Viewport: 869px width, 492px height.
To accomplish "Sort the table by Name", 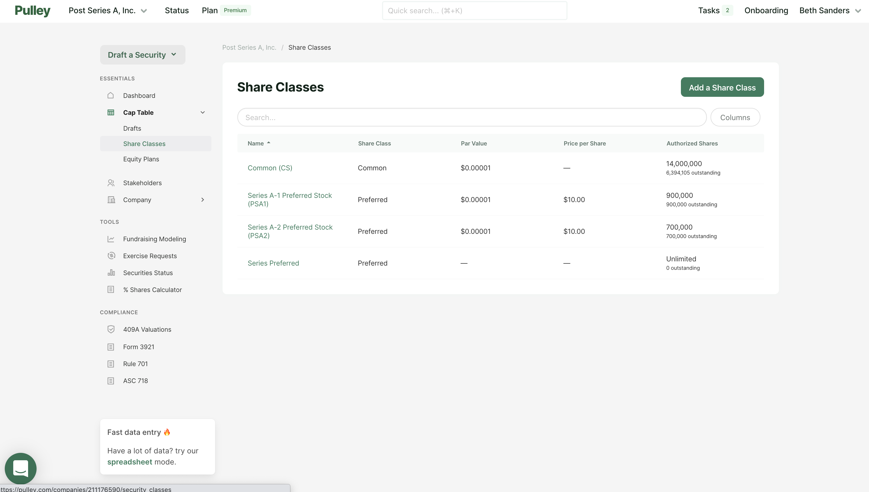I will tap(258, 143).
